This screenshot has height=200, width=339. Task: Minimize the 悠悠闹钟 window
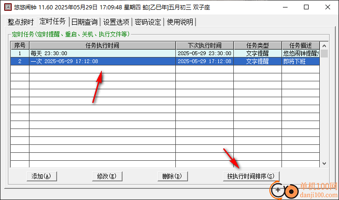pyautogui.click(x=285, y=7)
